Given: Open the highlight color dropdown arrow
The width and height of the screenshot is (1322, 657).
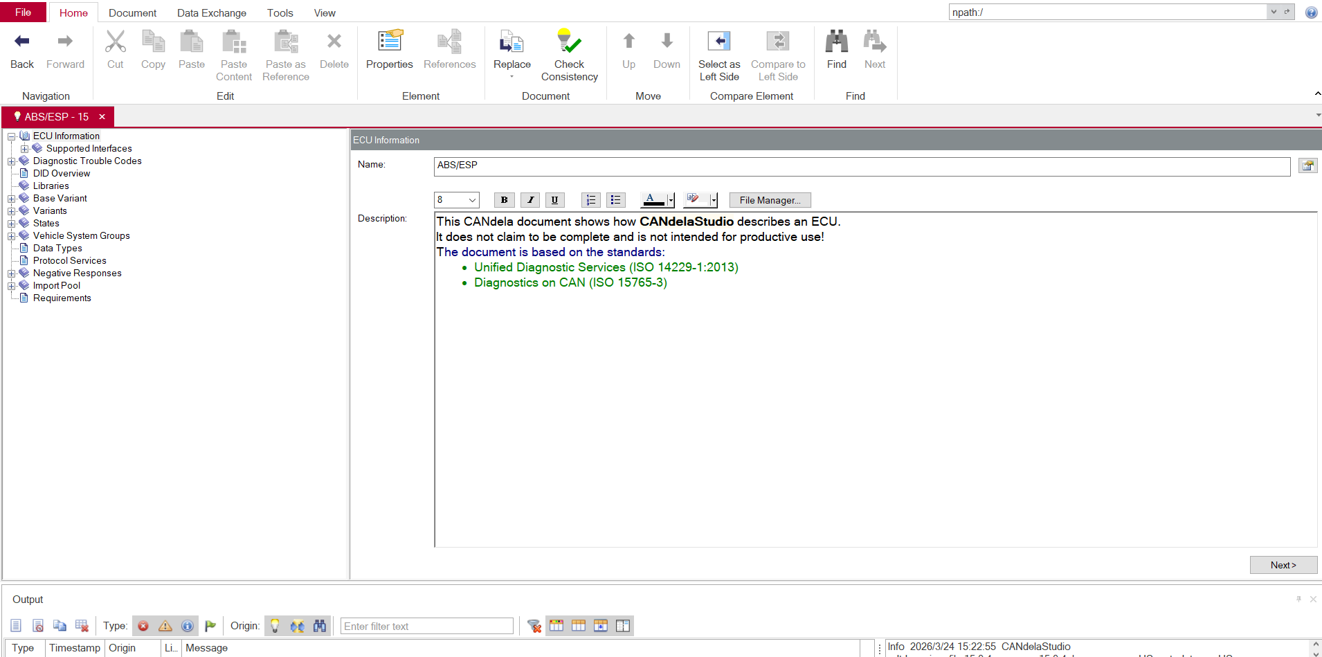Looking at the screenshot, I should pyautogui.click(x=714, y=200).
